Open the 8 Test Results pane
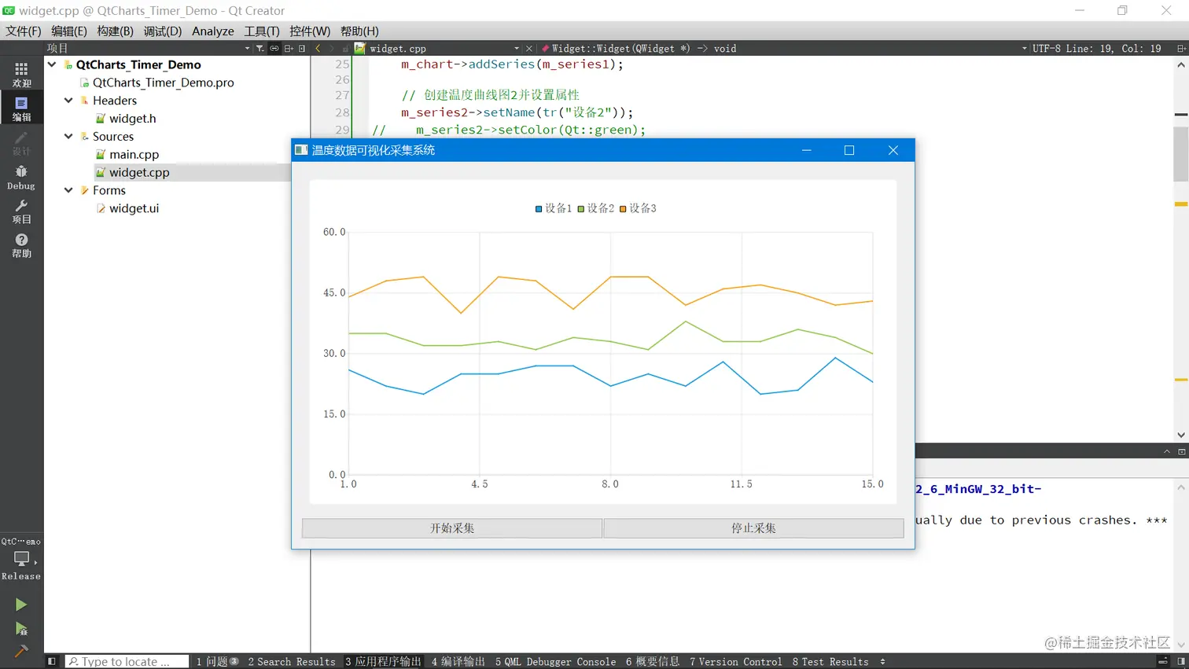The height and width of the screenshot is (669, 1189). pyautogui.click(x=830, y=661)
